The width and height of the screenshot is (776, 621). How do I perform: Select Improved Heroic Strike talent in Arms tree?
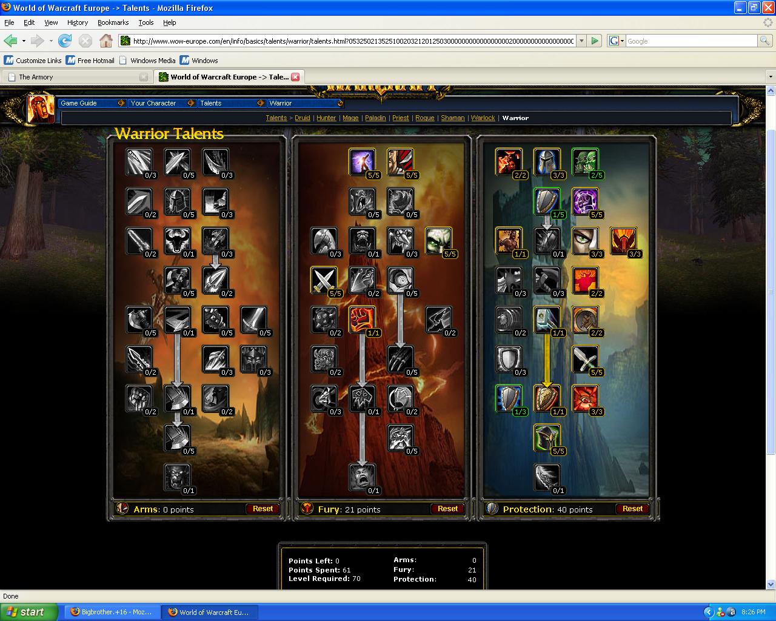pyautogui.click(x=139, y=162)
